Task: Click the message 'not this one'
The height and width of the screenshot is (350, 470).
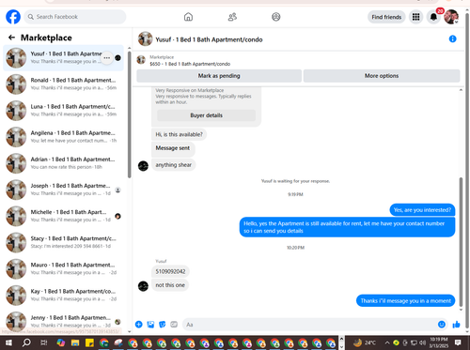Action: click(x=170, y=285)
